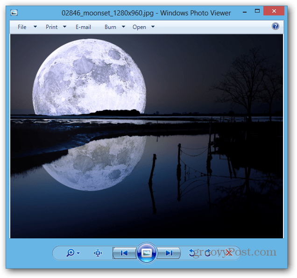Click E-mail in the toolbar
The width and height of the screenshot is (297, 278).
pos(83,27)
